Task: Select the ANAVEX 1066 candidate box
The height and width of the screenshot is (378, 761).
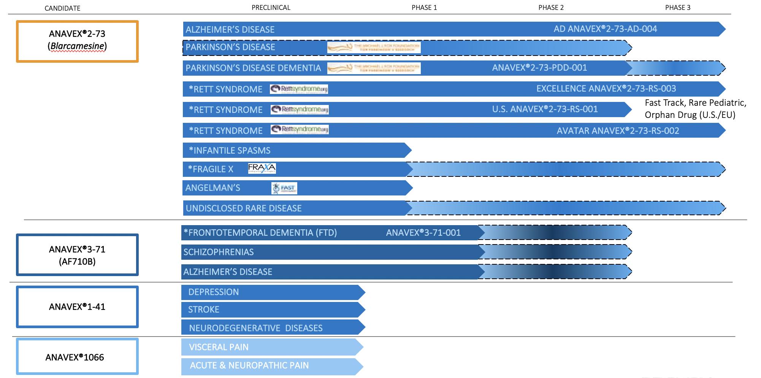Action: pyautogui.click(x=77, y=357)
